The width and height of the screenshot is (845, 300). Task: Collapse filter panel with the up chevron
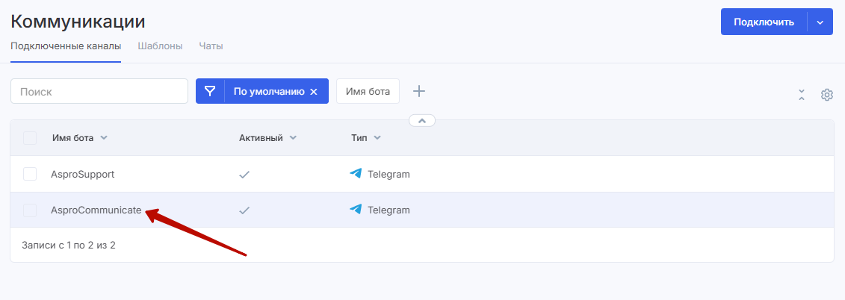click(422, 120)
